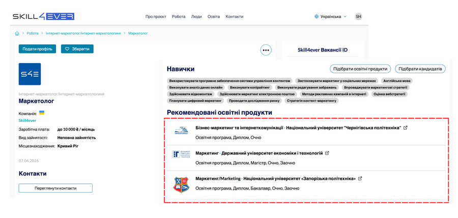This screenshot has width=458, height=218.
Task: Click the text Освітня програма, Диплом, Очно
Action: (228, 138)
